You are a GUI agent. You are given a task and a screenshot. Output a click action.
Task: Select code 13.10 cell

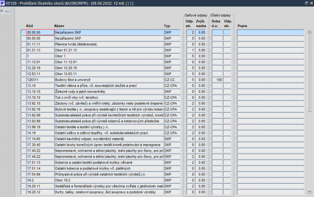point(40,85)
